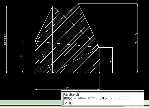
Task: Click the 88.5285 vertical dimension text
Action: tap(6, 40)
